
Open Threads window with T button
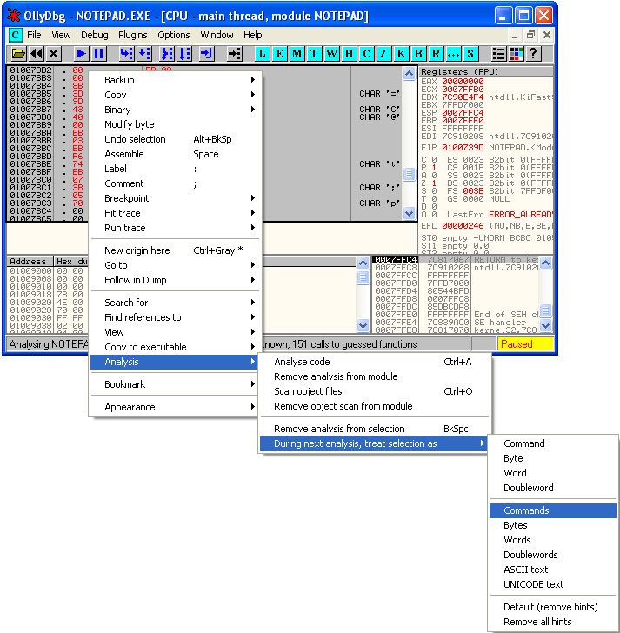click(x=314, y=53)
